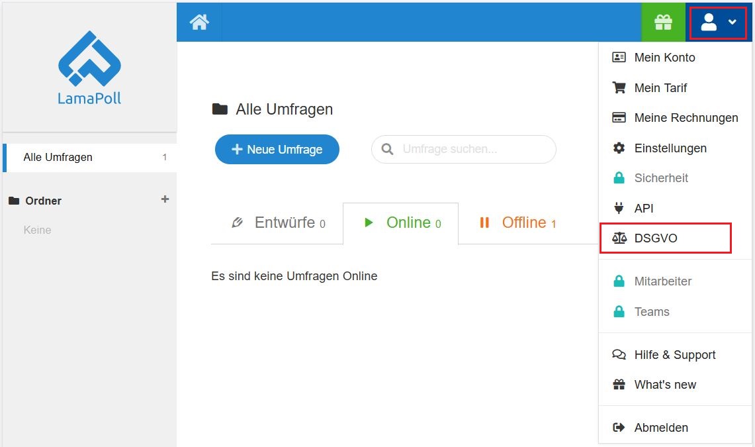The width and height of the screenshot is (755, 447).
Task: Click the locked Sicherheit entry
Action: point(660,178)
